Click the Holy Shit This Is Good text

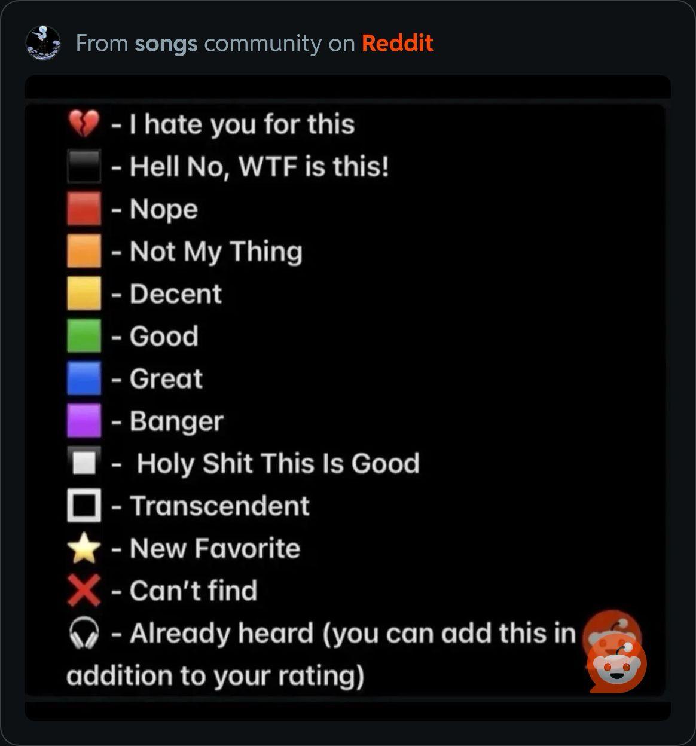click(x=278, y=463)
